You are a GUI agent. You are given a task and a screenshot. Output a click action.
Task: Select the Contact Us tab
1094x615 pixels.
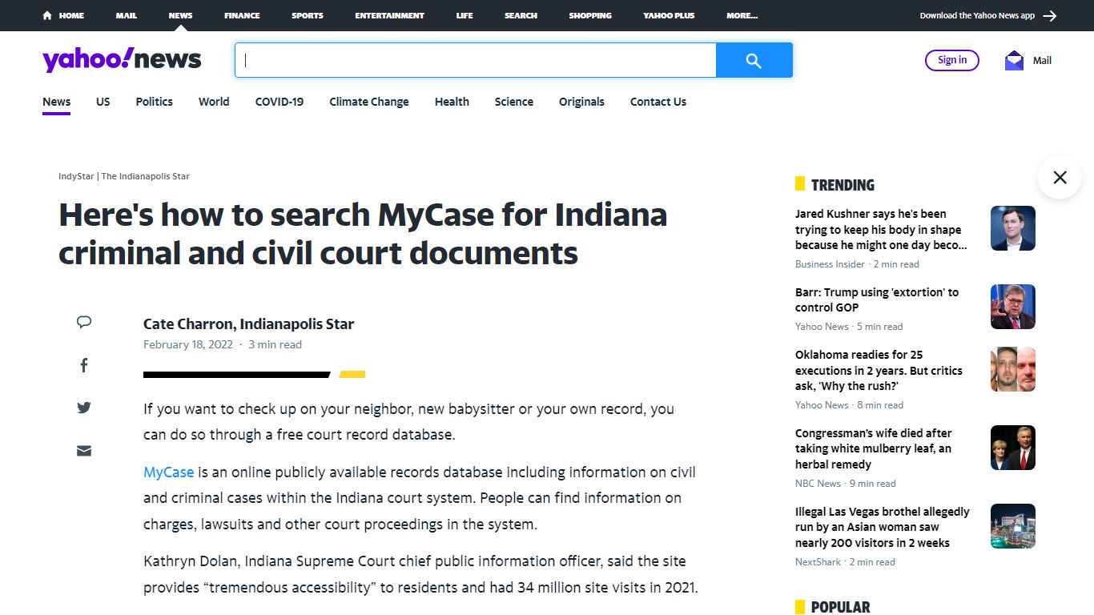(658, 102)
